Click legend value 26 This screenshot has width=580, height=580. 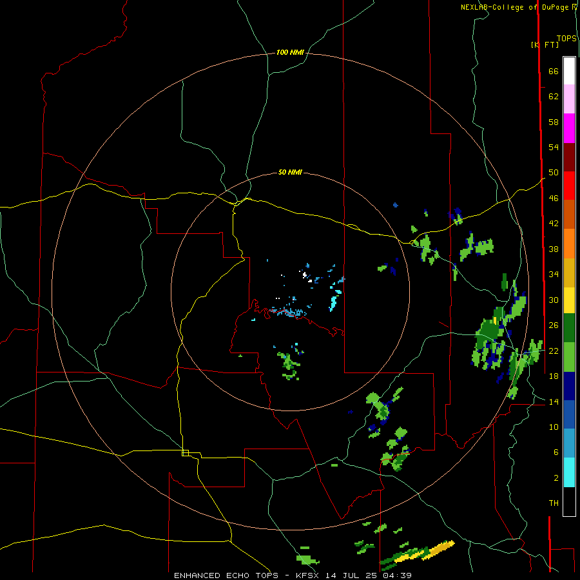coord(554,325)
